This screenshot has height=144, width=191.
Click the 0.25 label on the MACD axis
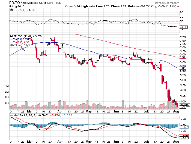[184, 119]
